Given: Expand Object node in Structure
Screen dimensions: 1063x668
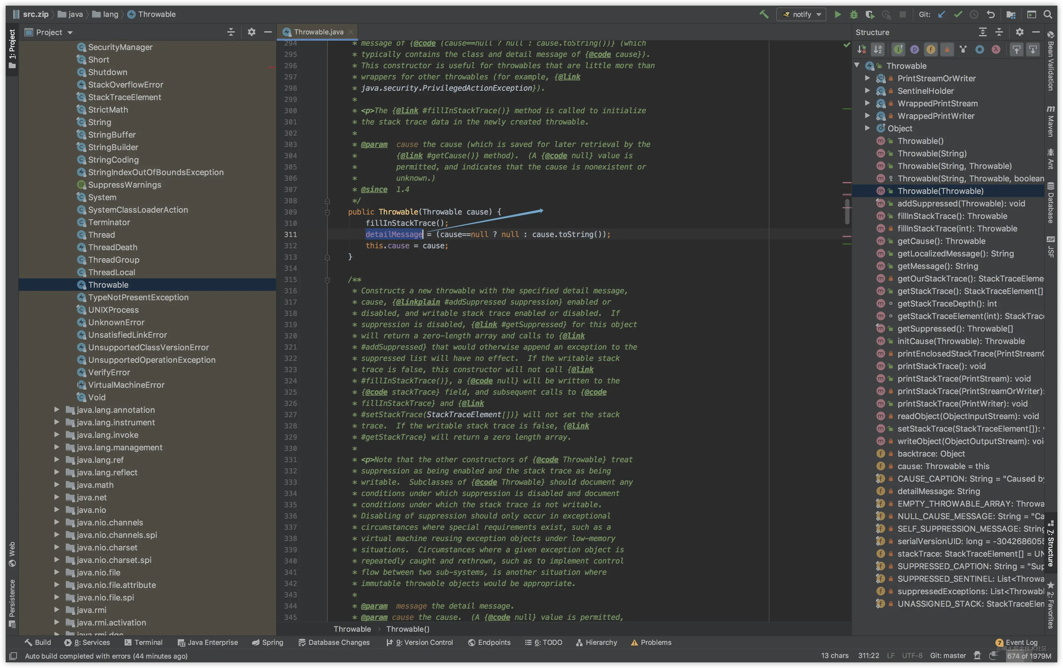Looking at the screenshot, I should pyautogui.click(x=867, y=128).
